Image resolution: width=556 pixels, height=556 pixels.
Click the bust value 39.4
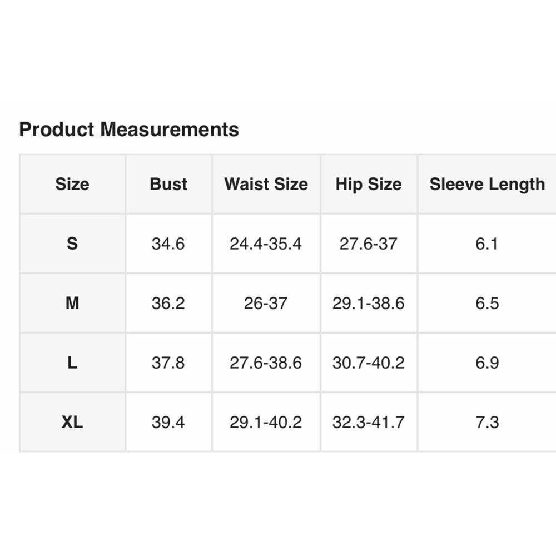168,422
